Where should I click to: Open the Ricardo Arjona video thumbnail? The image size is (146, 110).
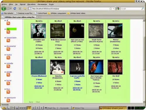point(96,31)
